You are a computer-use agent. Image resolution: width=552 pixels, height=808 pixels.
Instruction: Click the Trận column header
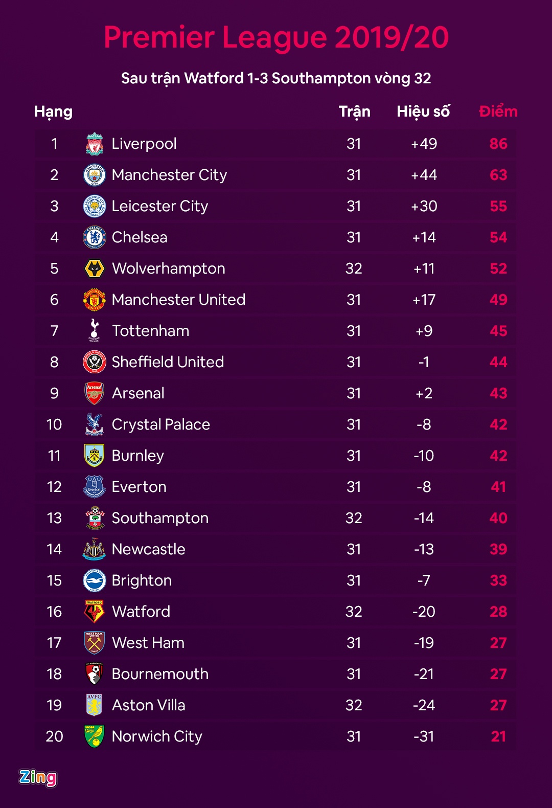pyautogui.click(x=354, y=111)
